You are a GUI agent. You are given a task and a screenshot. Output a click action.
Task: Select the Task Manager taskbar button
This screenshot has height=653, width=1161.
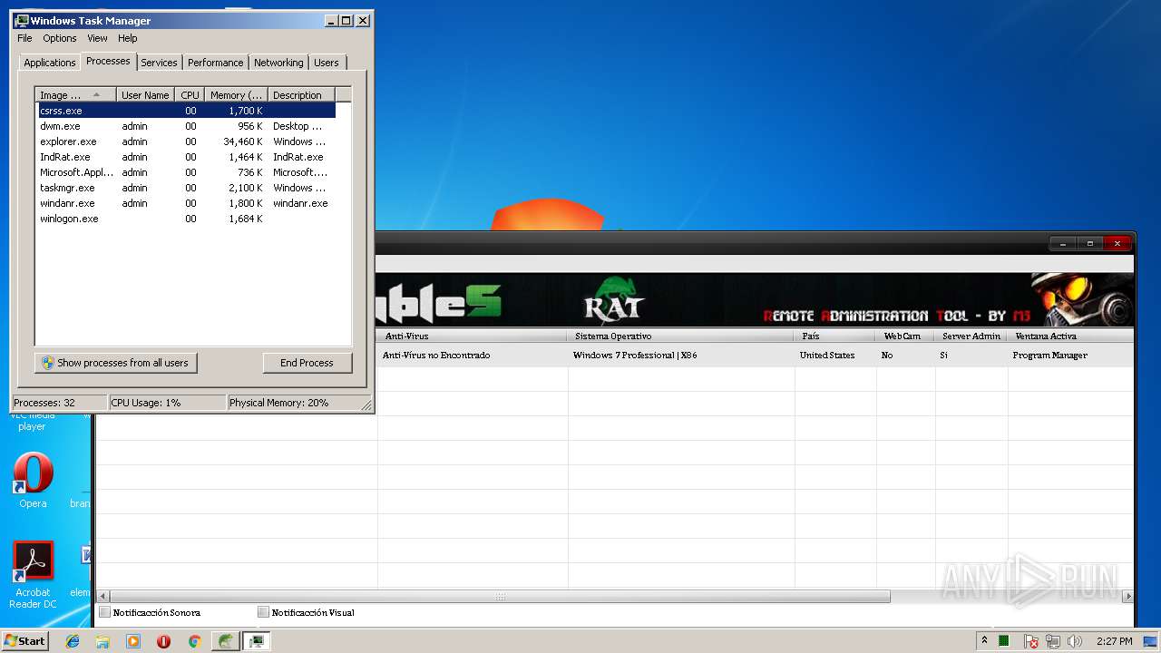(x=257, y=641)
